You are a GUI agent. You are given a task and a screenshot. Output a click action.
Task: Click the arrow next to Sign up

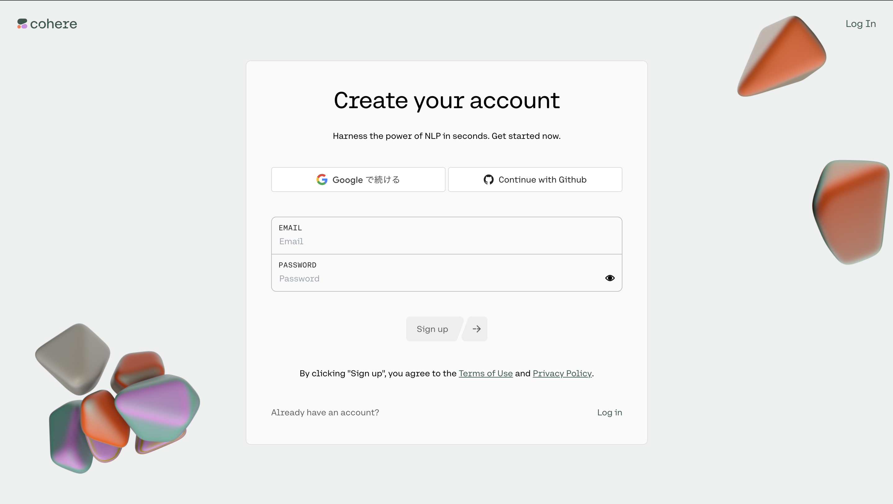click(475, 329)
